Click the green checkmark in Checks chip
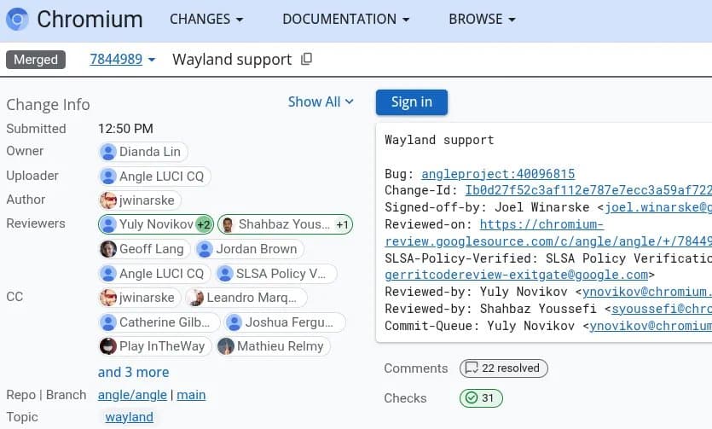The image size is (712, 429). pos(472,398)
